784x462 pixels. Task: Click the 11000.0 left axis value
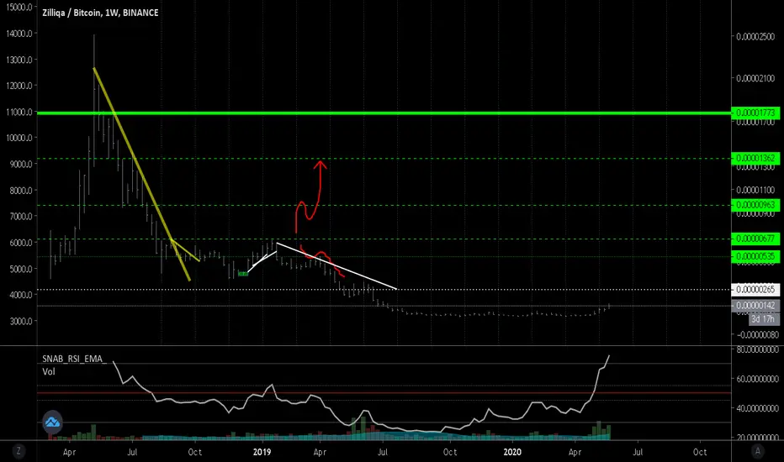[x=19, y=112]
